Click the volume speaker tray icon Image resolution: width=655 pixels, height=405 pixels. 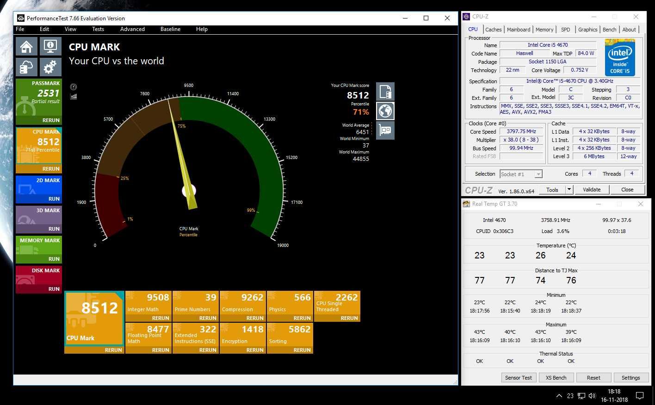tap(592, 396)
